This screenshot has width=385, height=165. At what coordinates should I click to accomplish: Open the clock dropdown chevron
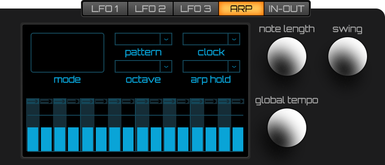[x=234, y=39]
